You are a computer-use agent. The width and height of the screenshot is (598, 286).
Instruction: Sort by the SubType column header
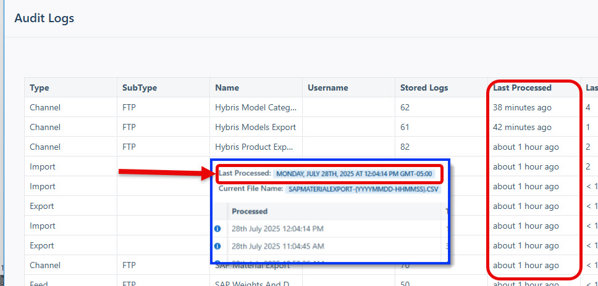tap(140, 88)
